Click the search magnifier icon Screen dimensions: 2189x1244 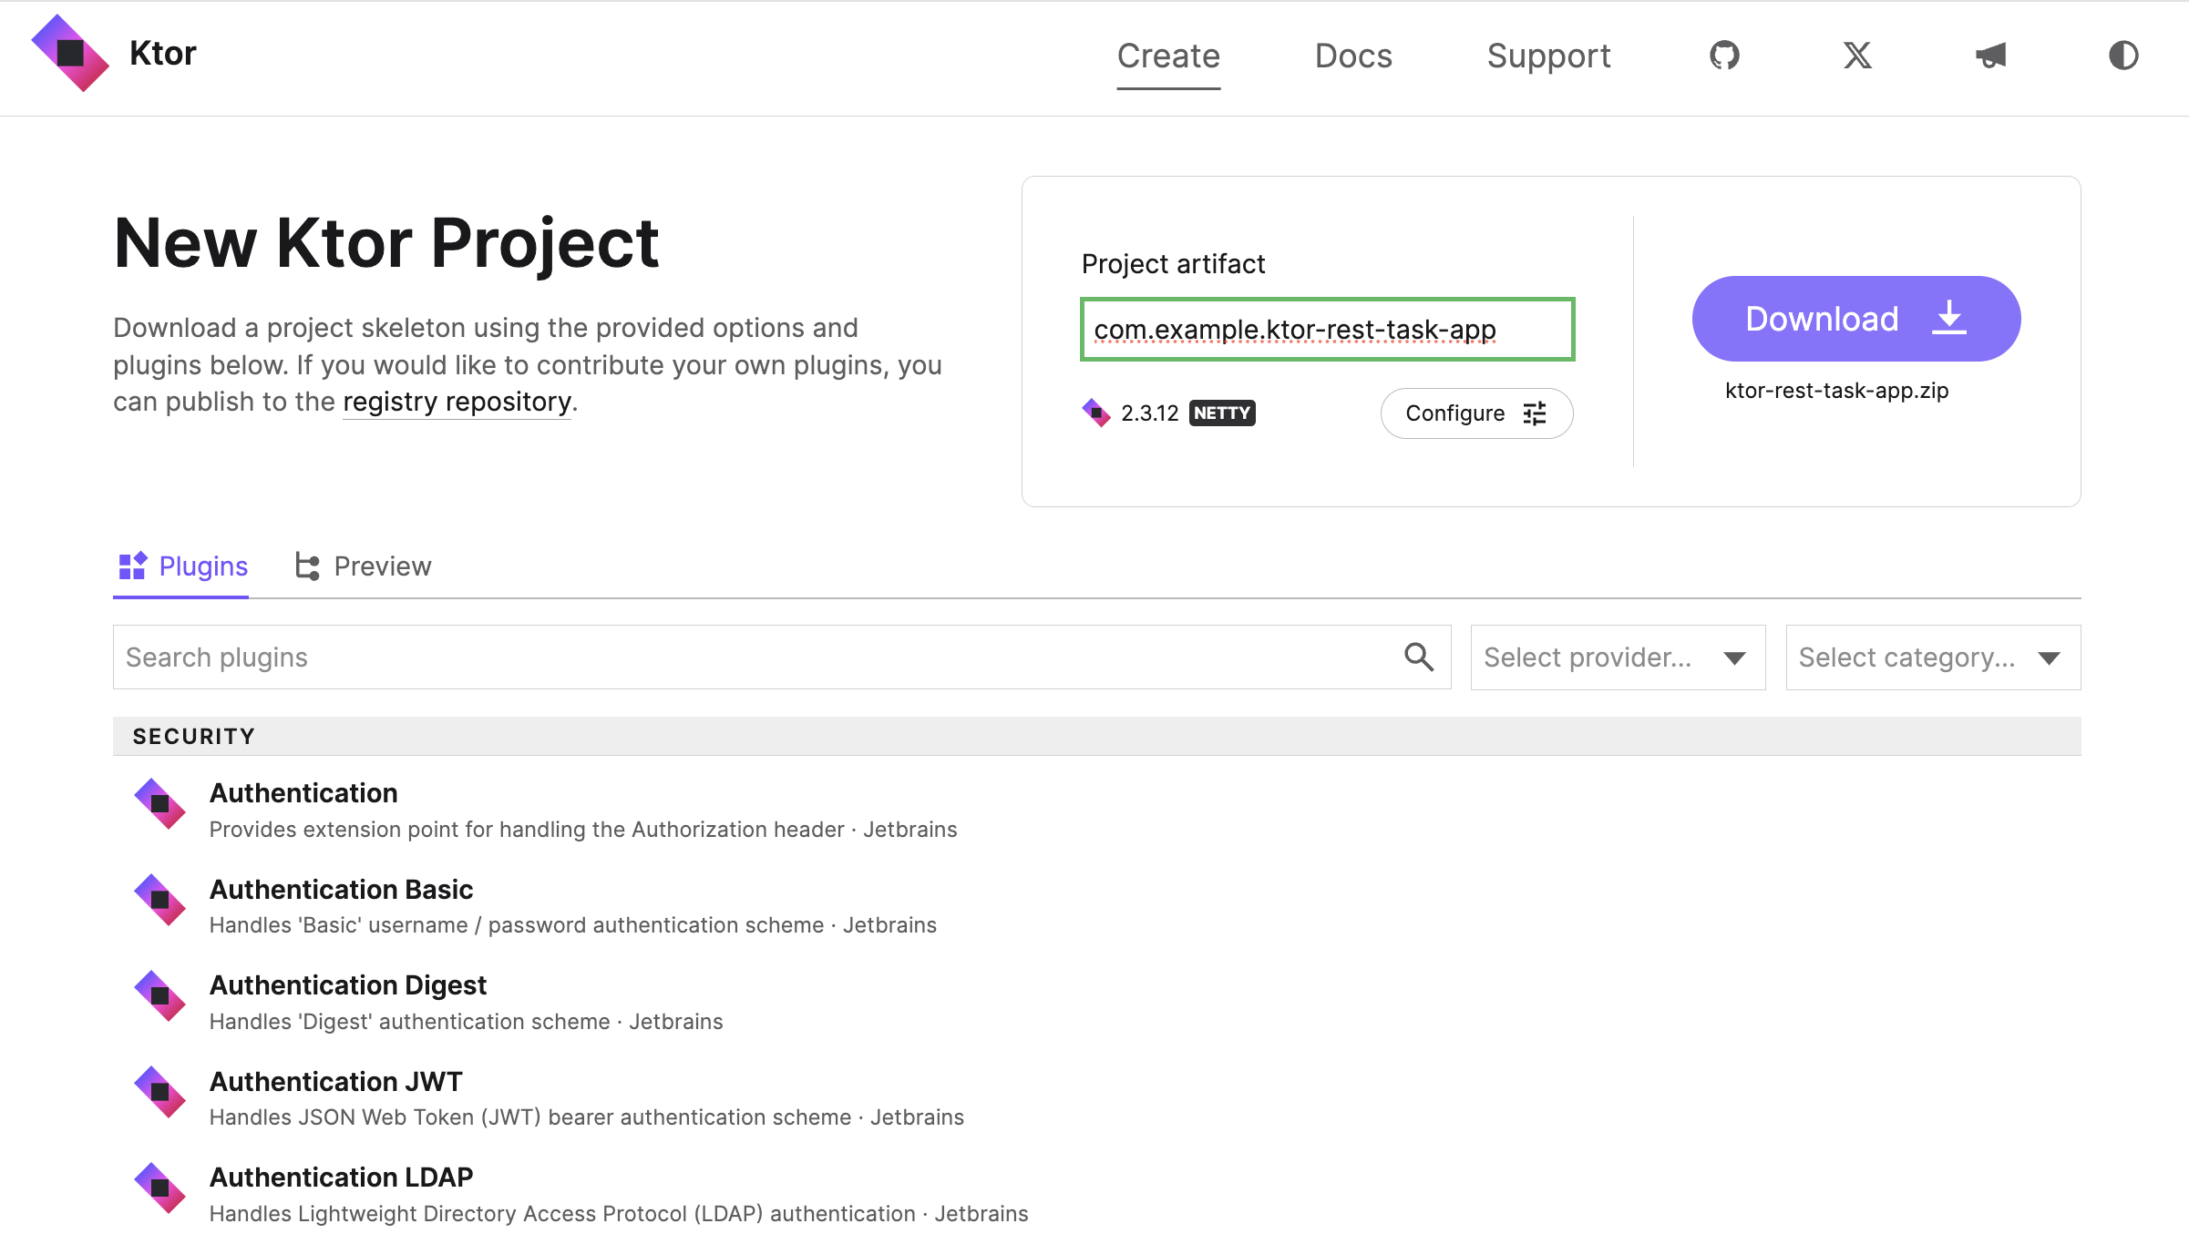[1418, 657]
